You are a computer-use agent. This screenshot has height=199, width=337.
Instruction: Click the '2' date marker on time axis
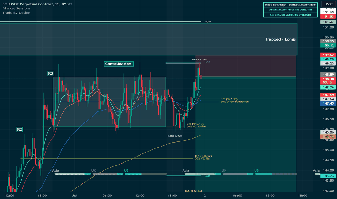[205, 195]
